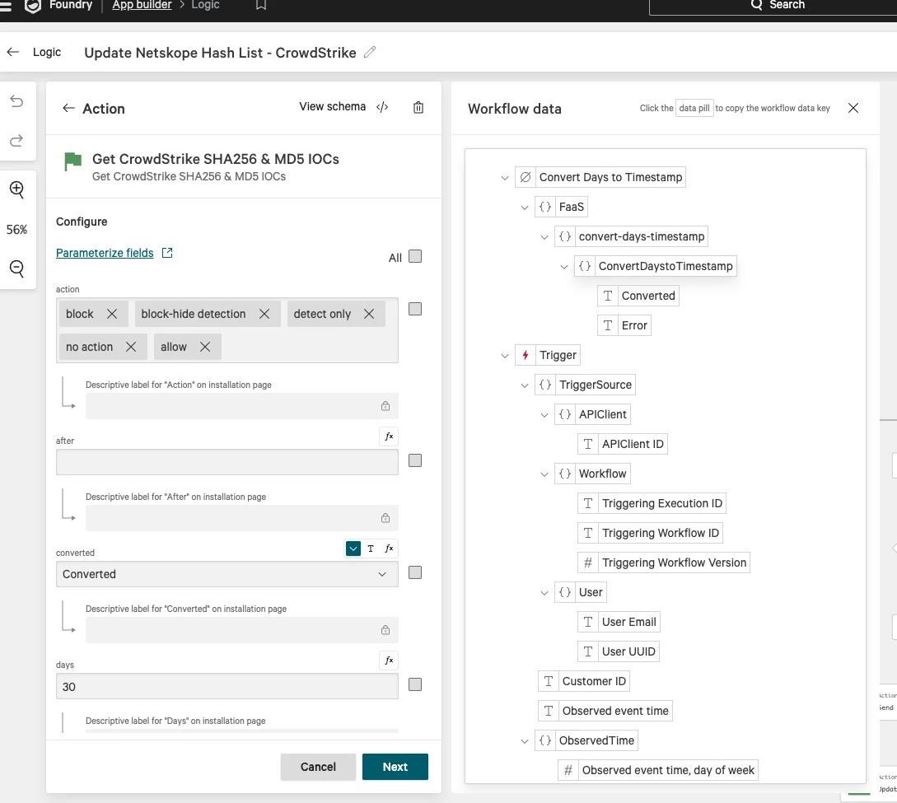Click in the days field showing 30
The image size is (897, 803).
pyautogui.click(x=227, y=686)
